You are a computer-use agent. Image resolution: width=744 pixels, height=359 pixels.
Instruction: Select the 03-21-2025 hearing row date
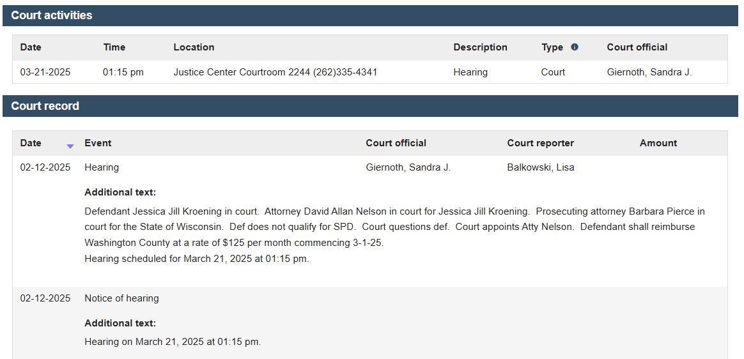45,73
